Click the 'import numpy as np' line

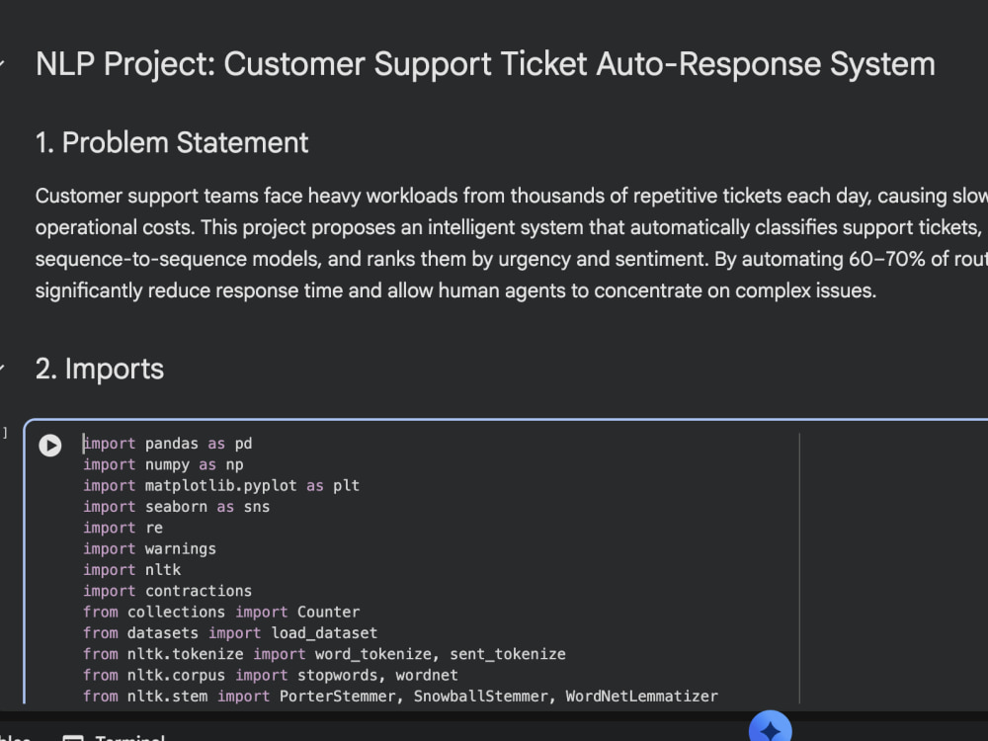163,464
